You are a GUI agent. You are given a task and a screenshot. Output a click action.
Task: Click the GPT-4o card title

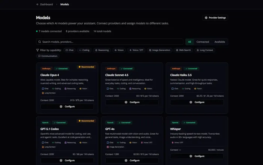click(110, 129)
